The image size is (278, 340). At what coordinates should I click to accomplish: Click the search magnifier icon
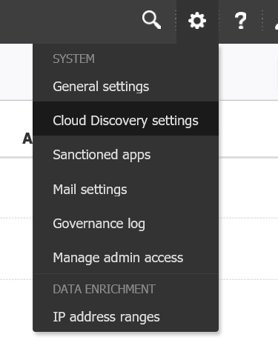click(x=151, y=21)
